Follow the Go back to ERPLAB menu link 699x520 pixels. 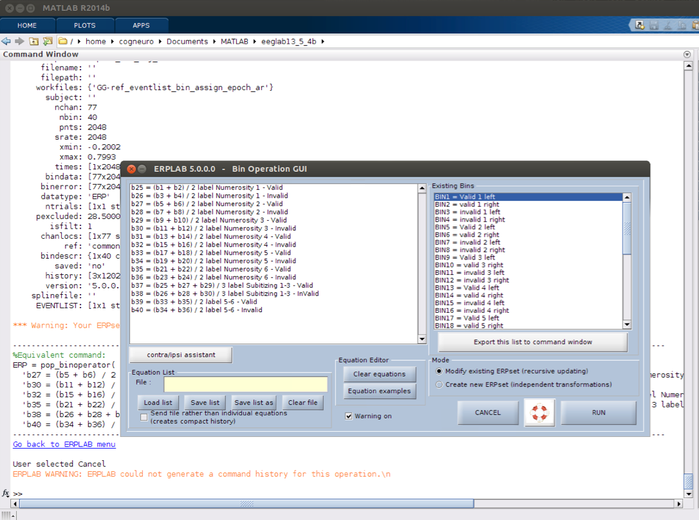coord(64,444)
